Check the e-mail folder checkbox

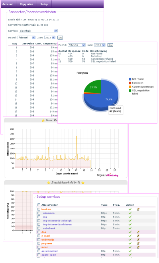pyautogui.click(x=39, y=236)
